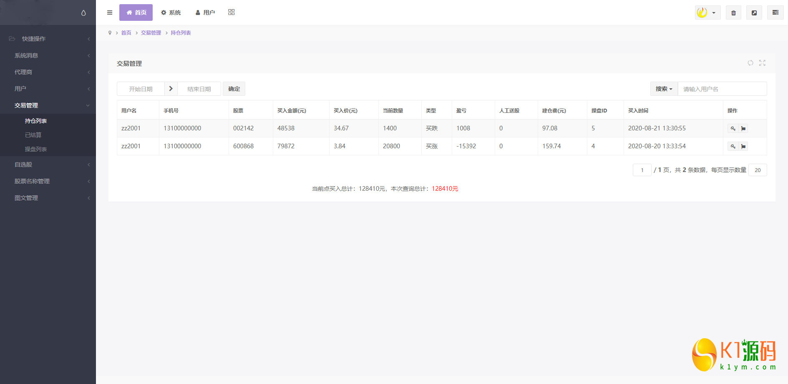Viewport: 788px width, 384px height.
Task: Click the water drop icon in sidebar header
Action: [x=83, y=13]
